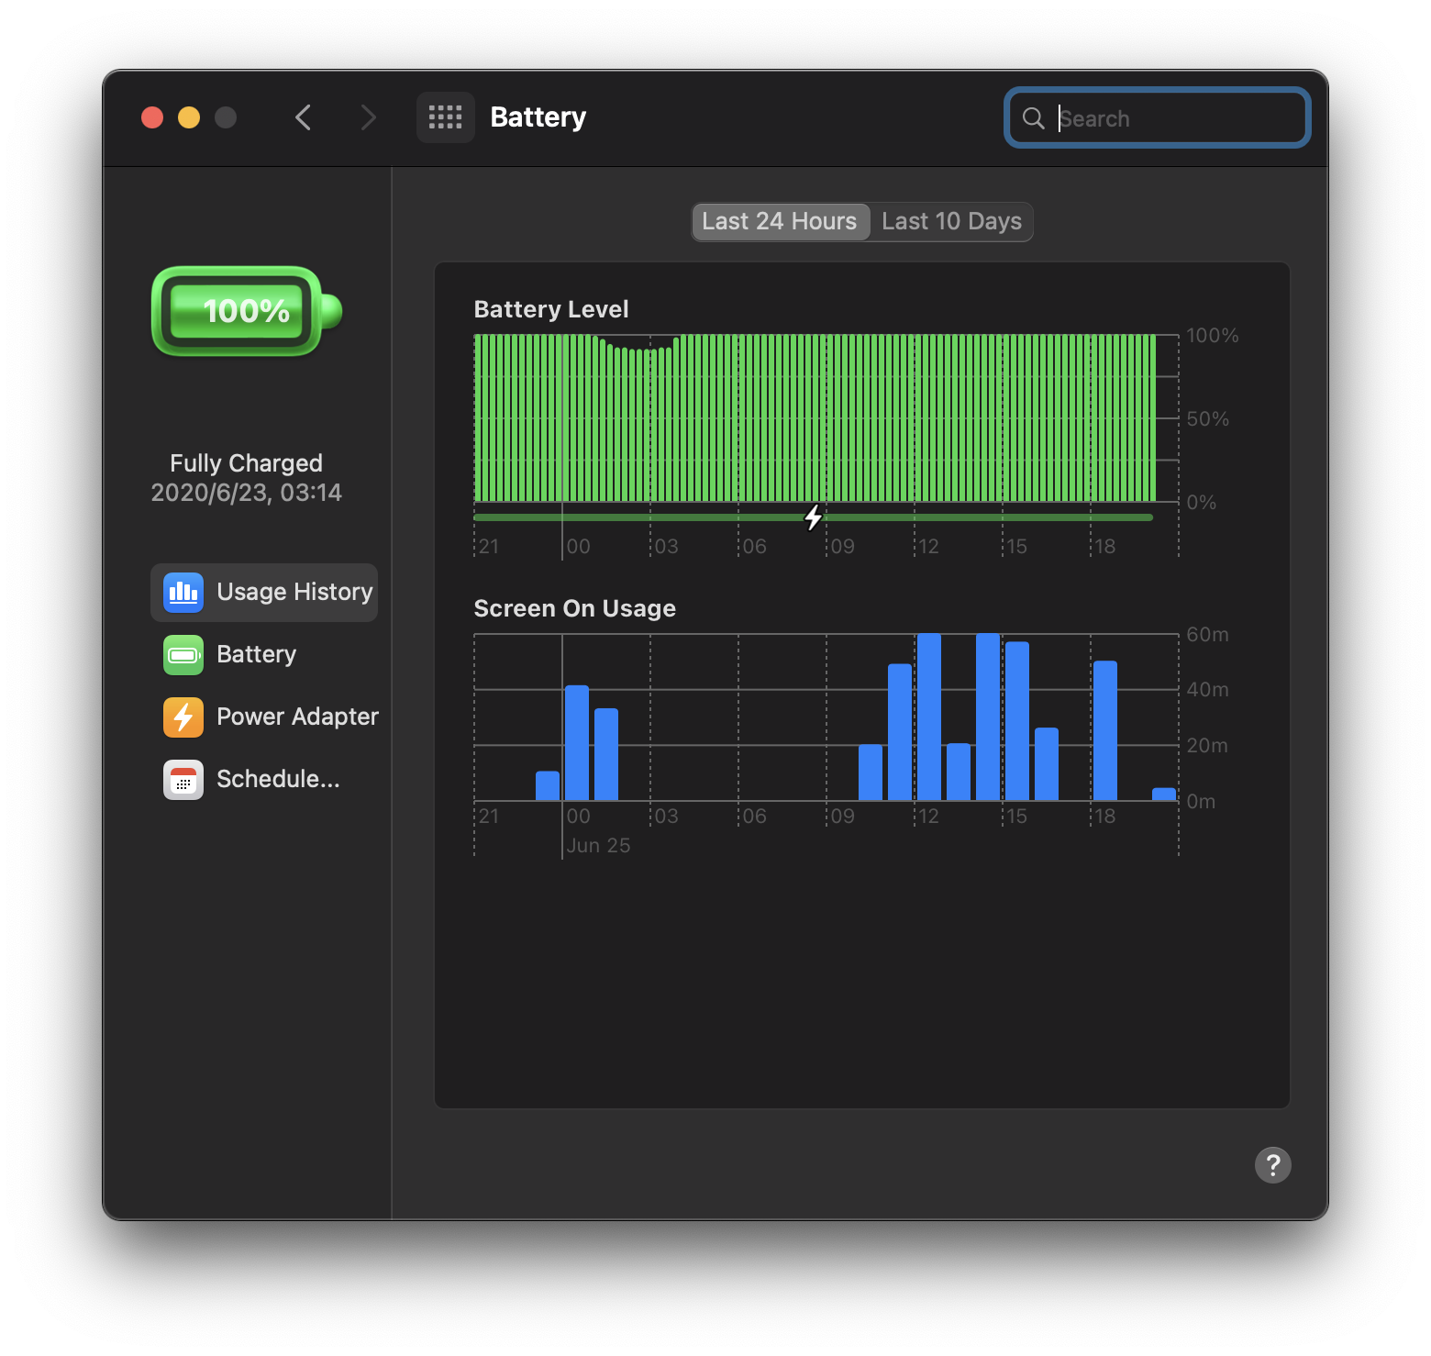Select Usage History in sidebar
This screenshot has height=1356, width=1431.
click(x=264, y=593)
